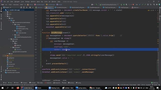161x90 pixels.
Task: Open the Refactor menu
Action: tap(33, 1)
